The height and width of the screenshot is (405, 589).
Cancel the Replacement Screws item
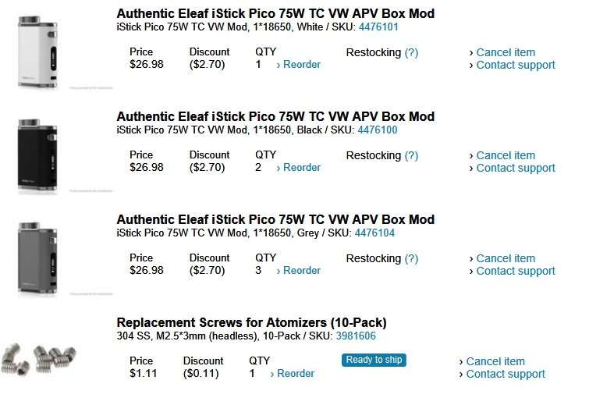[495, 361]
